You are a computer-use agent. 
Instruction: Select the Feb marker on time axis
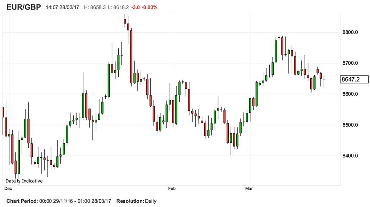point(172,188)
